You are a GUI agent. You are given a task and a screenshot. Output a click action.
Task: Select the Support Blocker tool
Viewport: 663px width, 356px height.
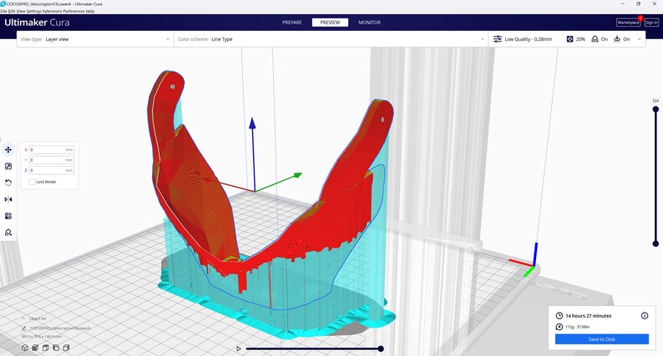(8, 233)
